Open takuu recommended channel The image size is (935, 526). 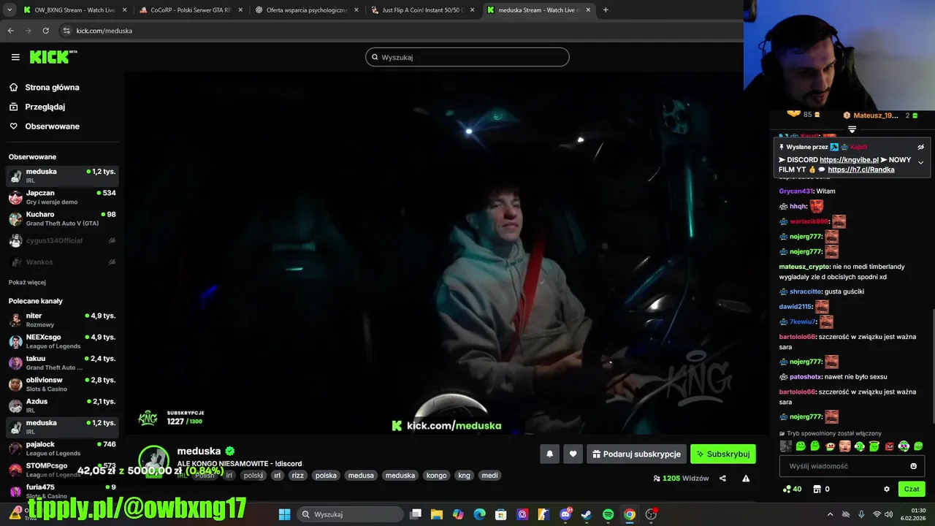pos(62,362)
